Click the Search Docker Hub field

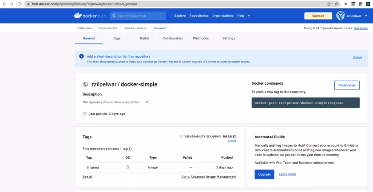[138, 16]
